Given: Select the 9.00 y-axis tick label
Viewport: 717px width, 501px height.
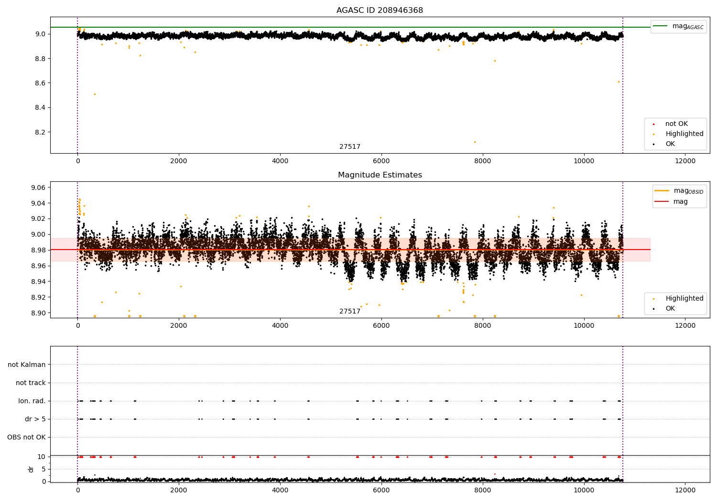Looking at the screenshot, I should click(38, 234).
